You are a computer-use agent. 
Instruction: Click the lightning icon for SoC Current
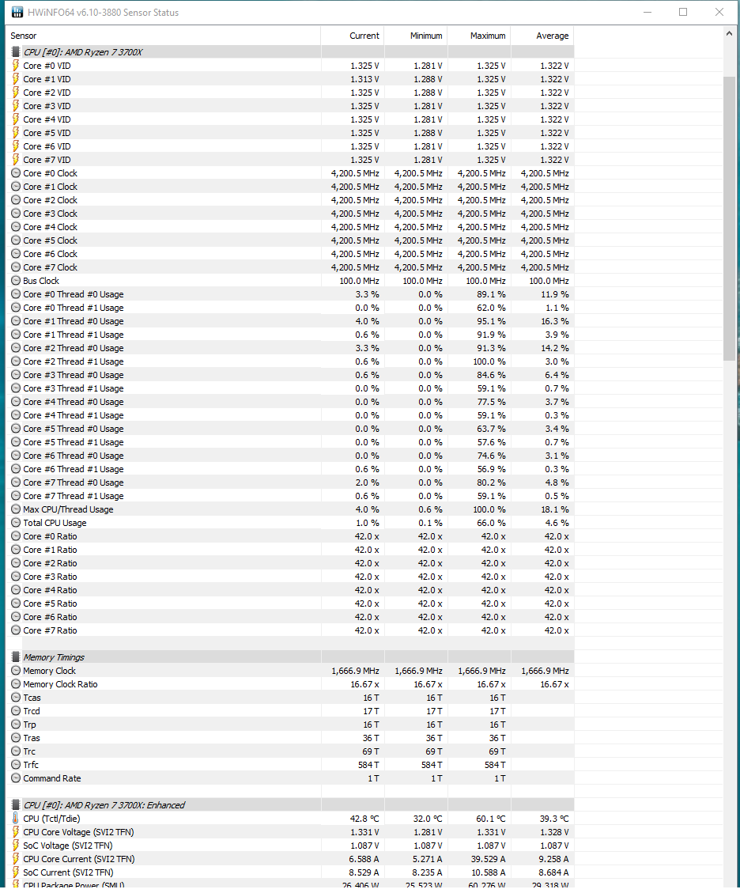click(x=16, y=872)
